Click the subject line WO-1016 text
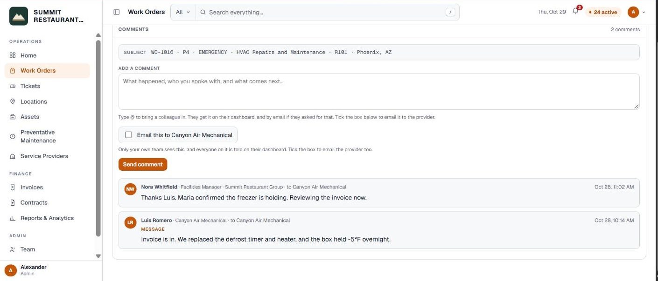This screenshot has width=658, height=281. point(271,52)
